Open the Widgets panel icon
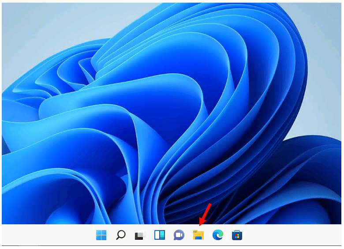The width and height of the screenshot is (344, 249). 160,235
